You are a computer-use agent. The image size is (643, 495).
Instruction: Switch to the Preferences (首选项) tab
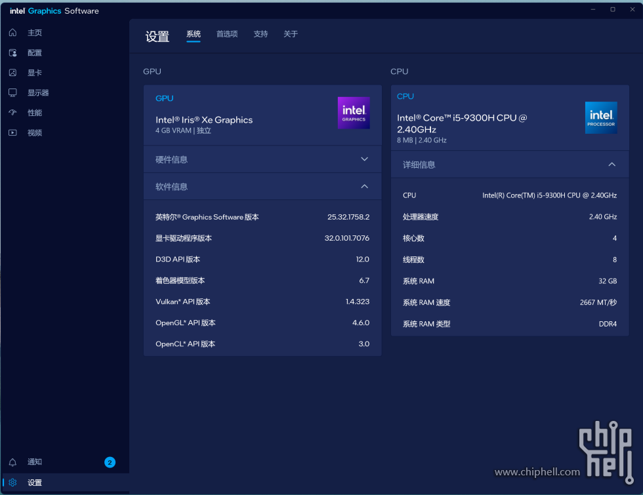pos(227,34)
